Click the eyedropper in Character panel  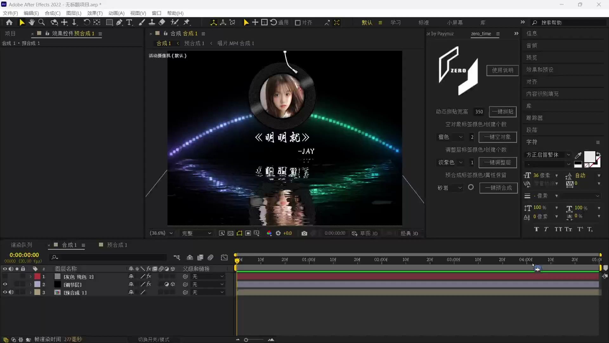click(578, 155)
